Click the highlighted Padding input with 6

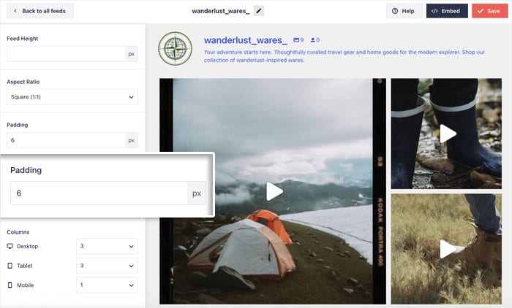pos(99,193)
